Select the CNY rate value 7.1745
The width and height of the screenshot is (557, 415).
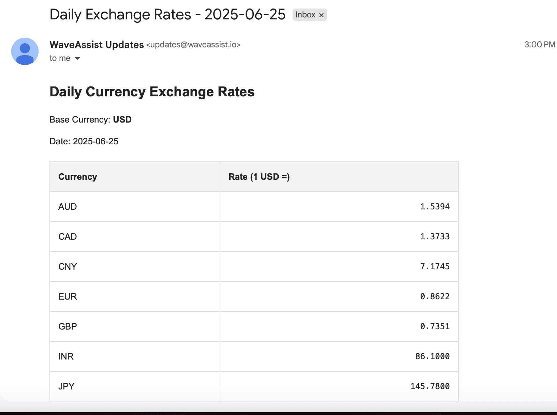[x=435, y=267]
